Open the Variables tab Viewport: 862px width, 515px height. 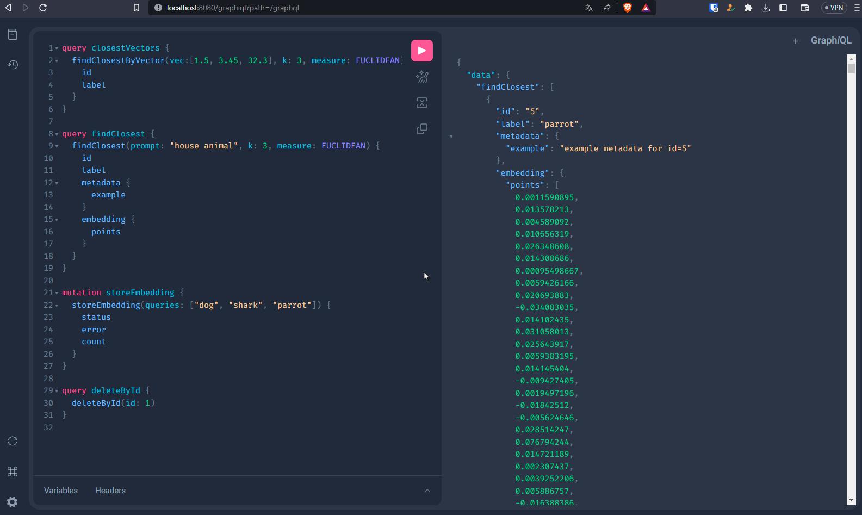tap(61, 491)
